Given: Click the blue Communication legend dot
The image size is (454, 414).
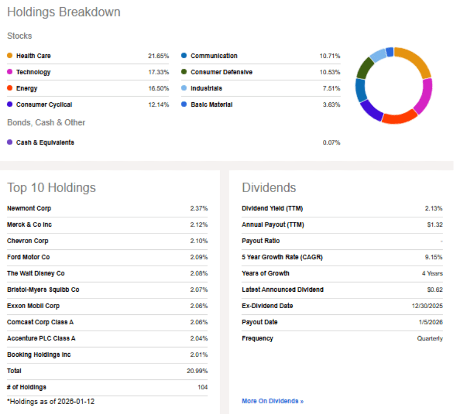Looking at the screenshot, I should [184, 55].
